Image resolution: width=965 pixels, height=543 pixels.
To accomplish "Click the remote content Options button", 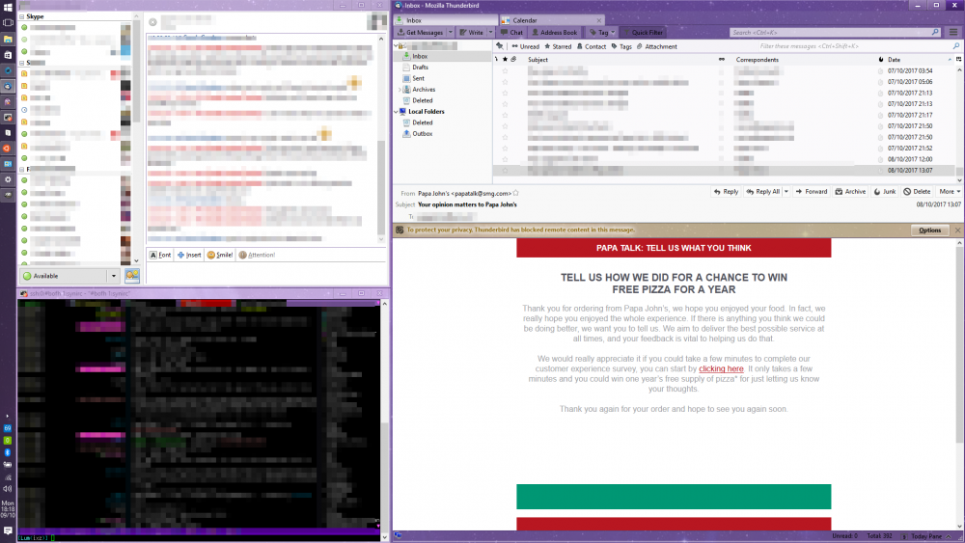I will [x=929, y=231].
